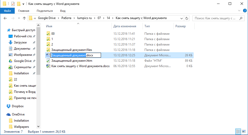This screenshot has height=135, width=248.
Task: Select OneDrive in the navigation pane
Action: tap(18, 114)
